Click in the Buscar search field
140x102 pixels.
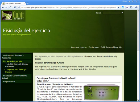(112, 13)
